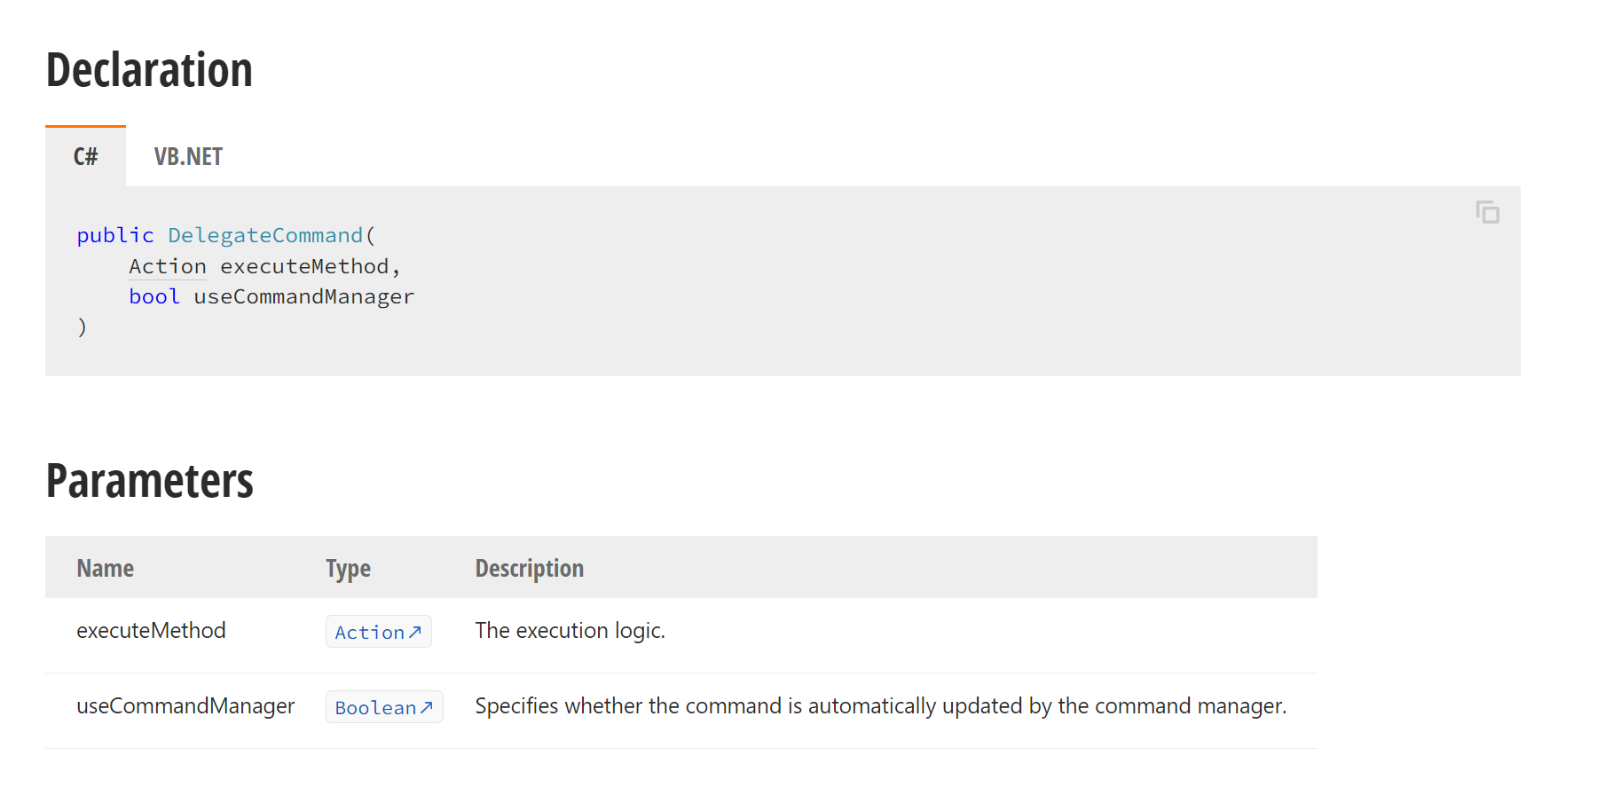Copy the code snippet using the copy icon

1488,212
